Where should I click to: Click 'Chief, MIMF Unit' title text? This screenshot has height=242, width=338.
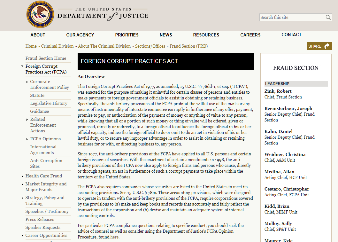pos(281,212)
